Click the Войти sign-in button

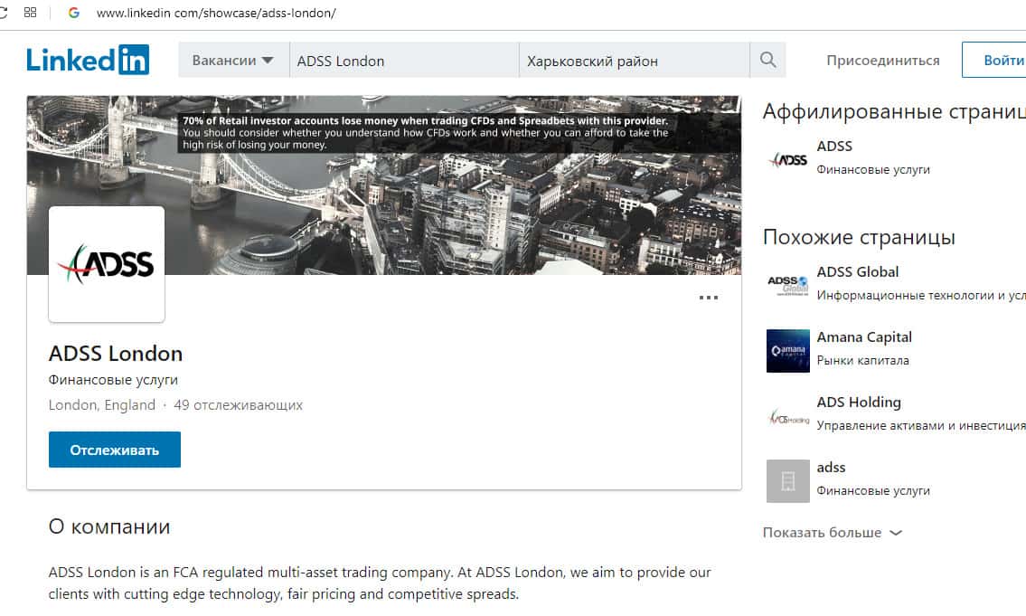(x=994, y=61)
